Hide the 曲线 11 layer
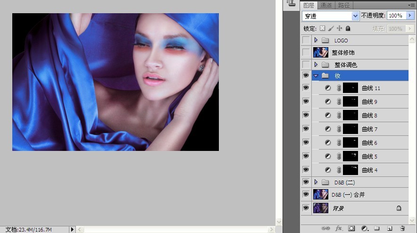Screen dimensions: 417x233 click(x=306, y=88)
